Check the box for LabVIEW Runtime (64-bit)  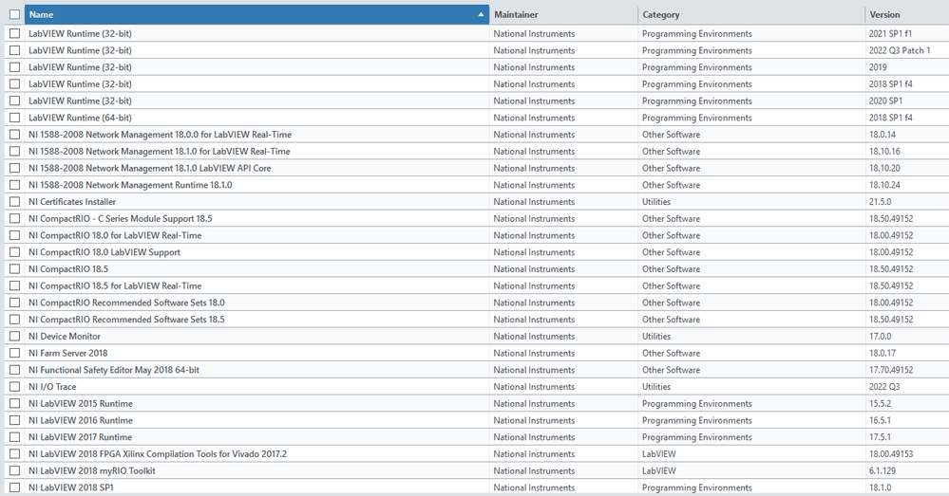tap(14, 118)
